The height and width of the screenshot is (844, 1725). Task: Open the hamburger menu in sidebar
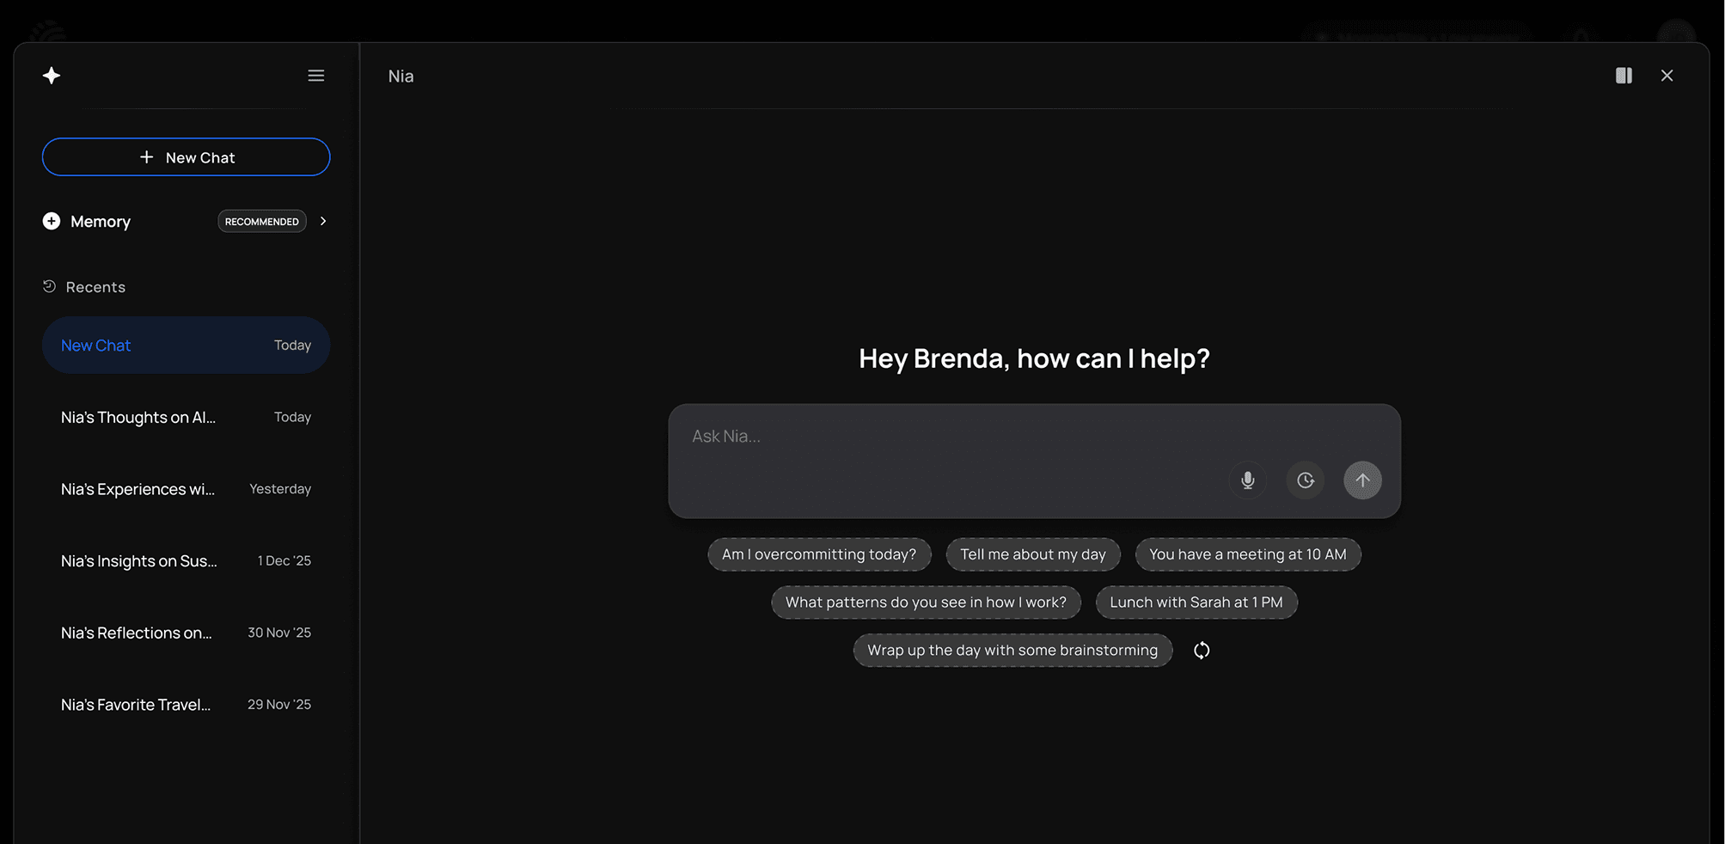pos(315,75)
